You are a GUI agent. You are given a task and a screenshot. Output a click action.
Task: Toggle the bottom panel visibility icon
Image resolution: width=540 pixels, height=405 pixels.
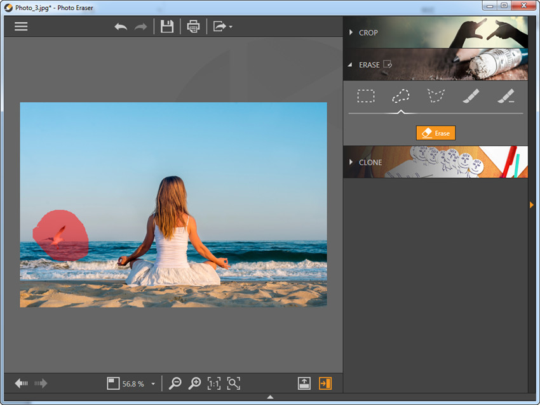304,383
